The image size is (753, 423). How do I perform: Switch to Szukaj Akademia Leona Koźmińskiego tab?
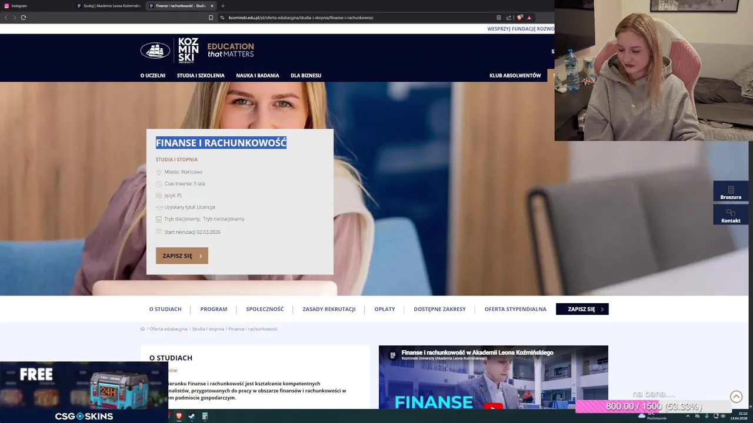[109, 6]
